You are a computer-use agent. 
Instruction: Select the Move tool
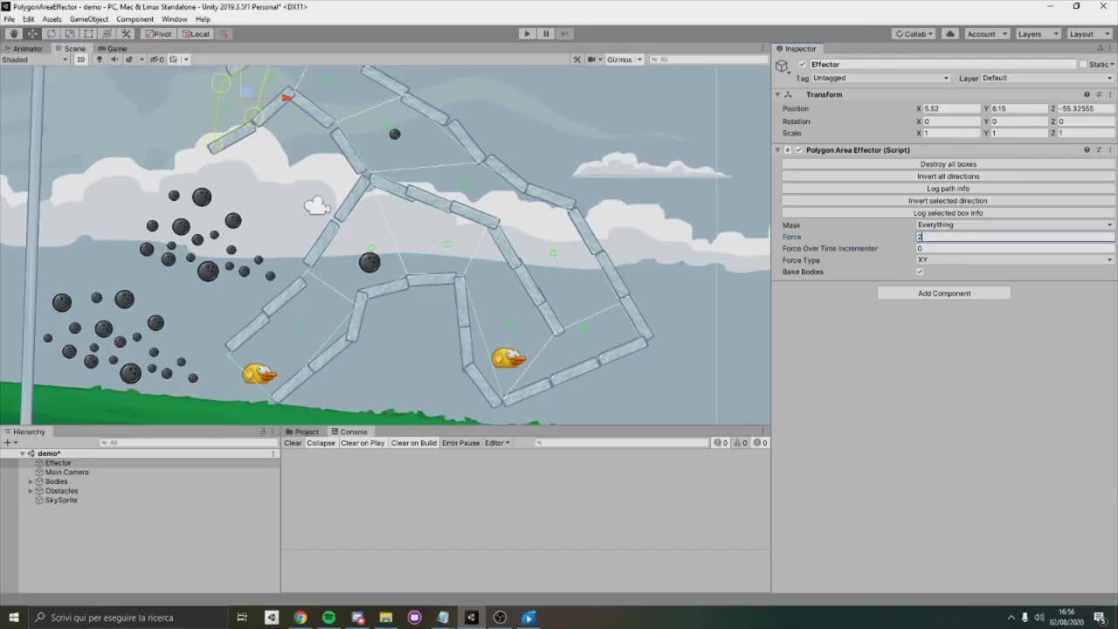(32, 33)
